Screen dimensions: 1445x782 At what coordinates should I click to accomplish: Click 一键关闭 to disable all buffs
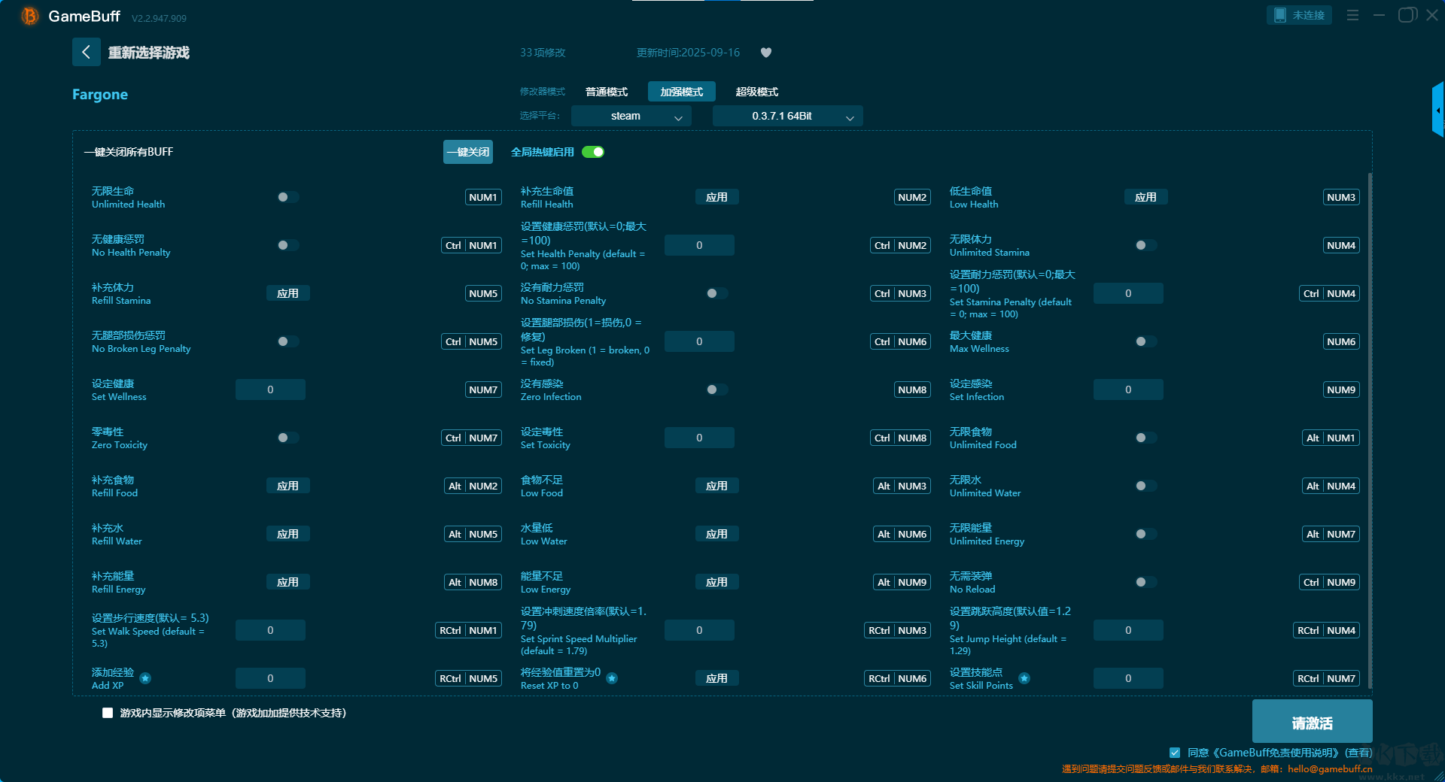(x=468, y=152)
